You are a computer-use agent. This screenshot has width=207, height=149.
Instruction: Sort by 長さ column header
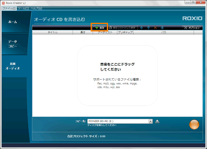coord(83,32)
